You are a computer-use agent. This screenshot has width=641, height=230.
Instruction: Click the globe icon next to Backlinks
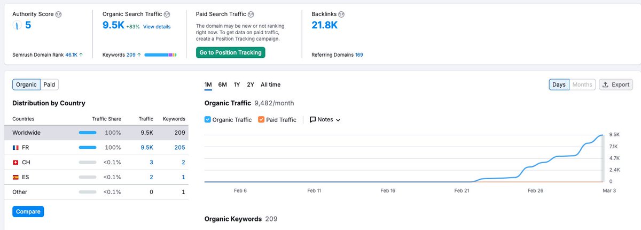tap(342, 14)
